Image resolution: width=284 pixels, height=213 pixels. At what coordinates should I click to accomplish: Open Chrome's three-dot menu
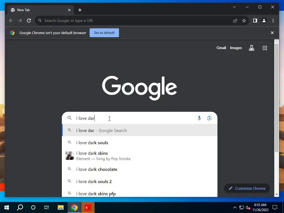point(273,21)
